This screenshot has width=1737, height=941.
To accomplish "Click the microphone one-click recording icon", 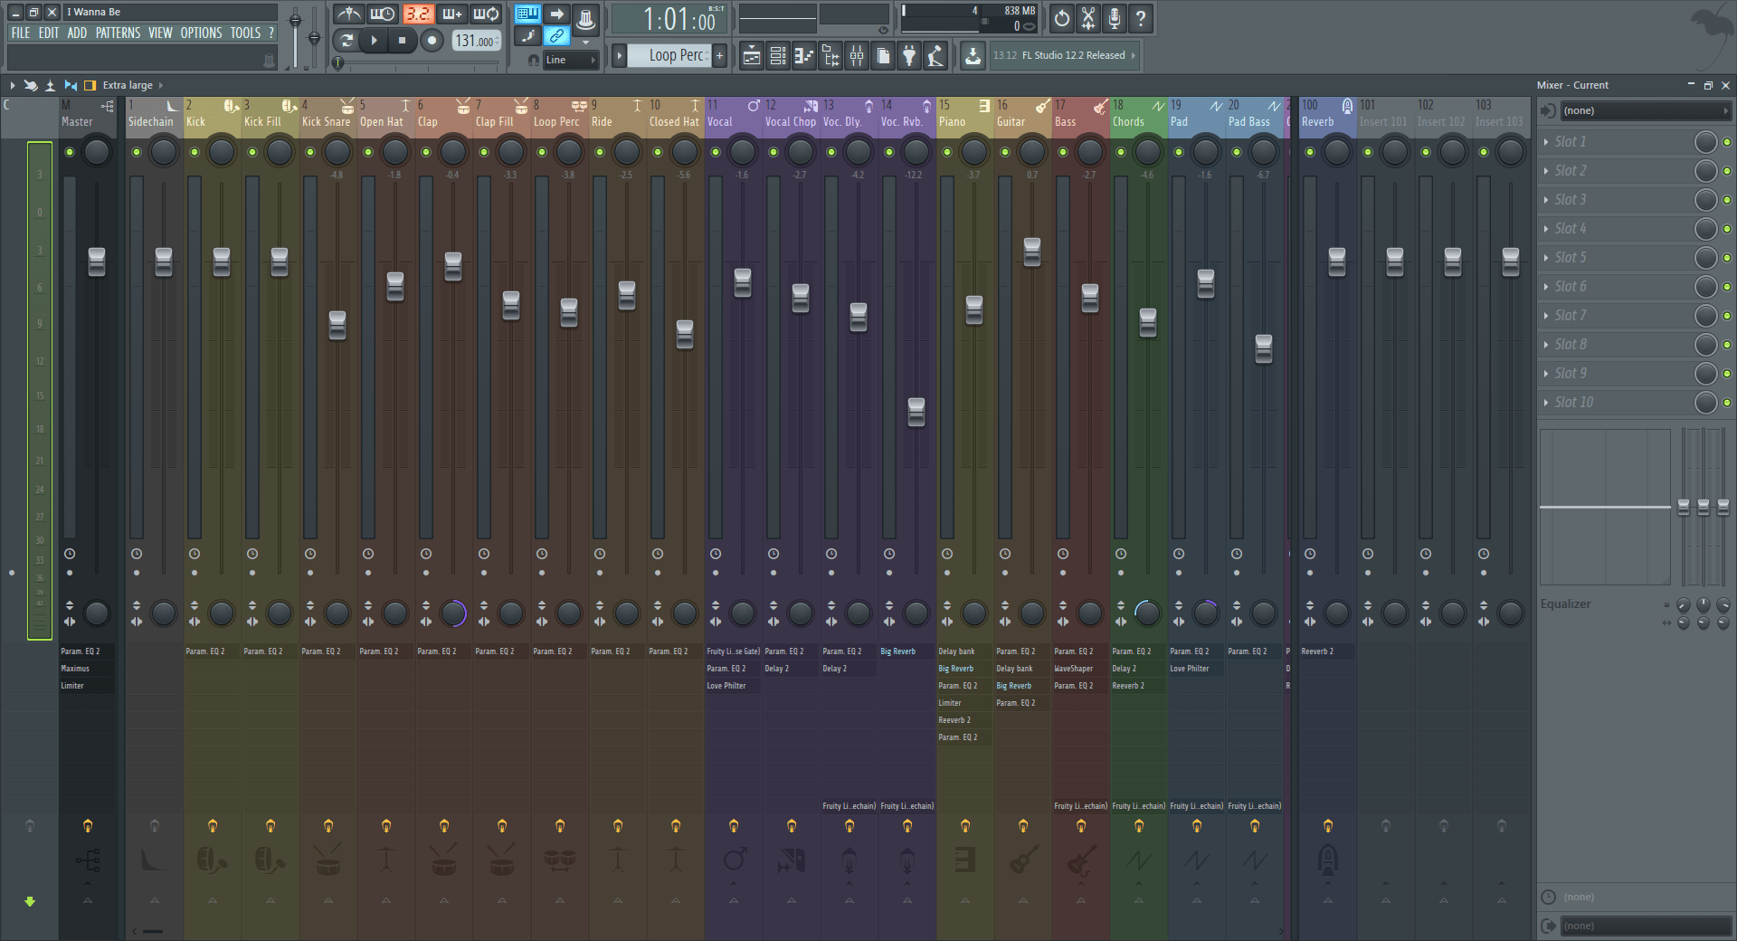I will click(x=1115, y=18).
